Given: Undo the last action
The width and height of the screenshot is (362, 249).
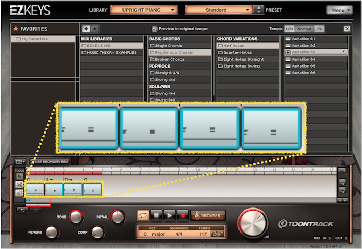Looking at the screenshot, I should 22,210.
